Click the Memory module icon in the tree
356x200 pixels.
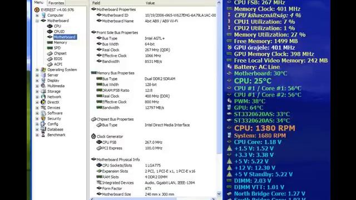(x=50, y=42)
